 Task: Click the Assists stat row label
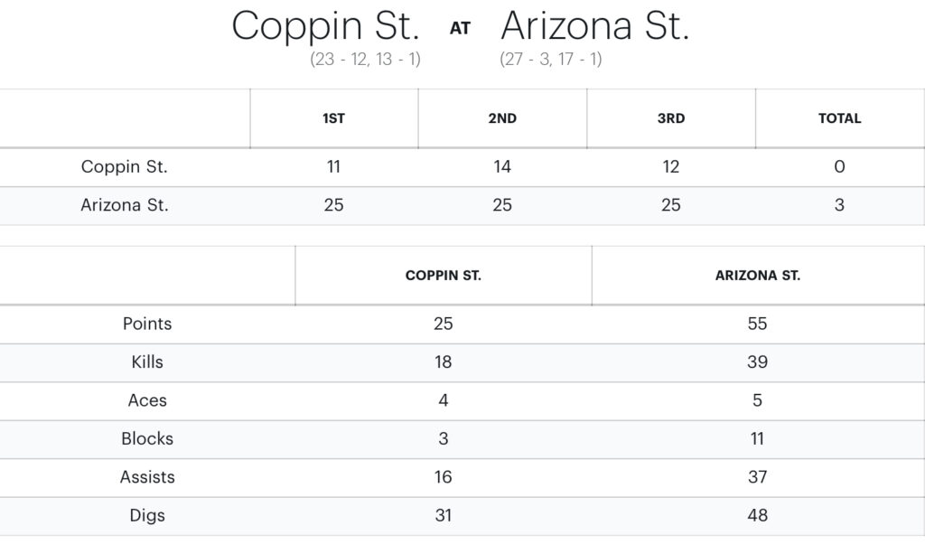[x=147, y=477]
